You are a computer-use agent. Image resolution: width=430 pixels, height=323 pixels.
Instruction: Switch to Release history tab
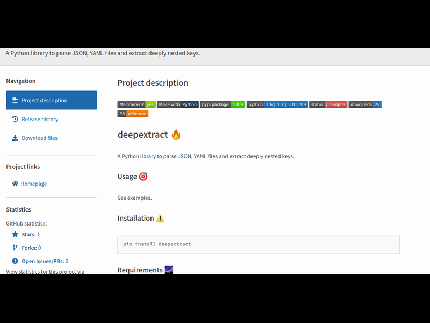[x=40, y=120]
